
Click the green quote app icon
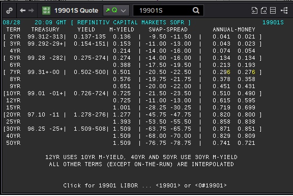click(x=46, y=11)
